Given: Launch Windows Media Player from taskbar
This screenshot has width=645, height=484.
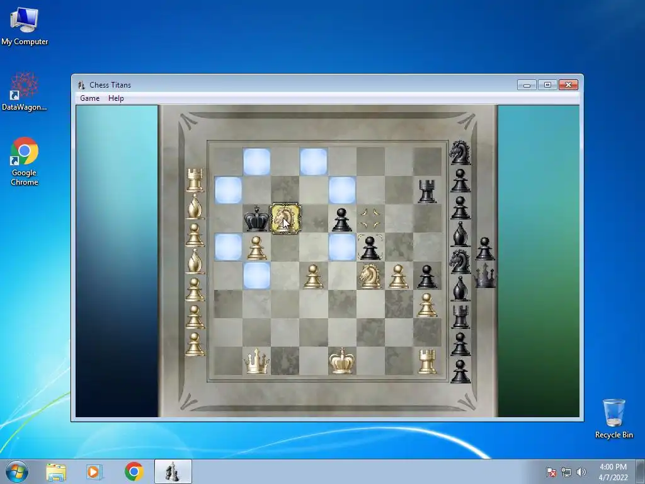Looking at the screenshot, I should pyautogui.click(x=93, y=472).
